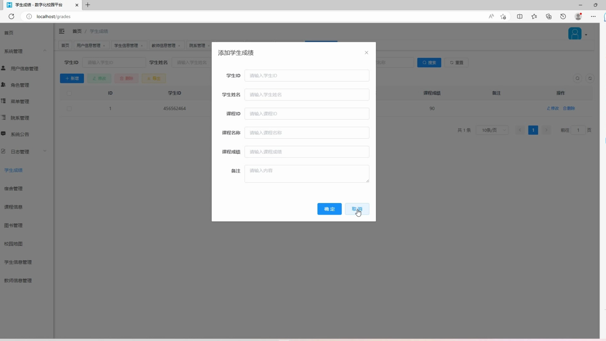The height and width of the screenshot is (341, 606).
Task: Confirm with the 确定 button
Action: tap(330, 209)
